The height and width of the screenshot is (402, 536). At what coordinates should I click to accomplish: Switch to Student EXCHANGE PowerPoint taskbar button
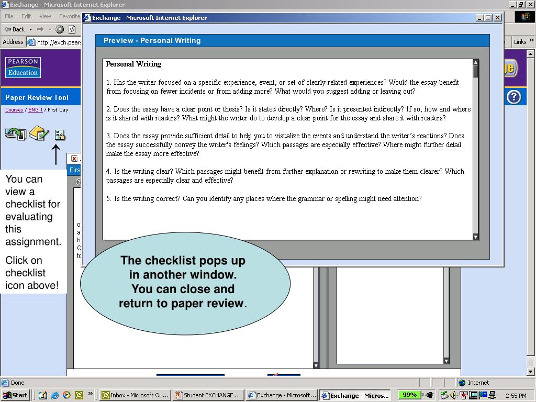click(x=208, y=395)
